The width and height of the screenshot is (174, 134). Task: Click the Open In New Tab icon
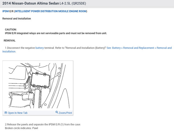tap(6, 113)
